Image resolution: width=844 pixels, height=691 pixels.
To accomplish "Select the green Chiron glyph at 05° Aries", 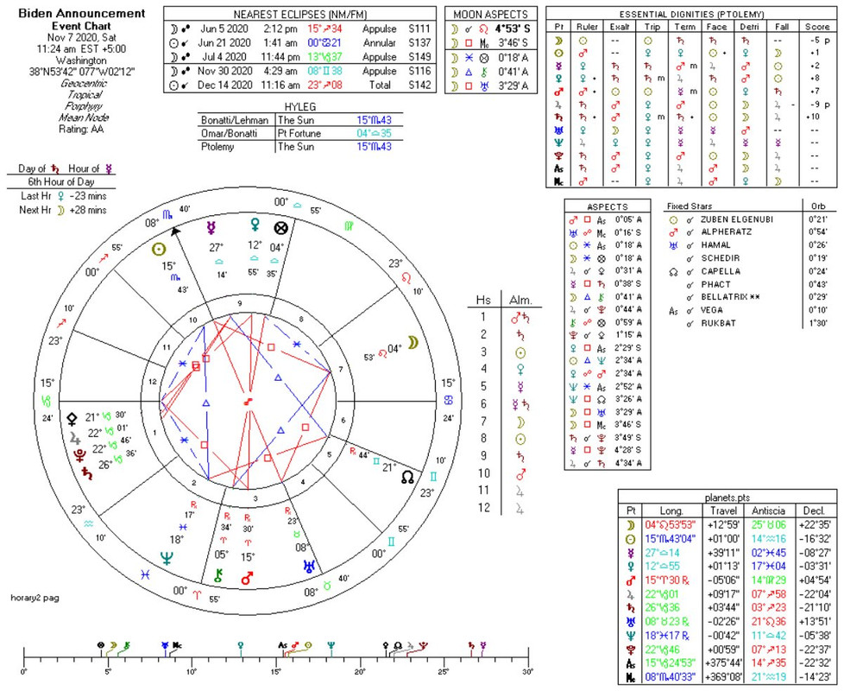I will click(218, 575).
